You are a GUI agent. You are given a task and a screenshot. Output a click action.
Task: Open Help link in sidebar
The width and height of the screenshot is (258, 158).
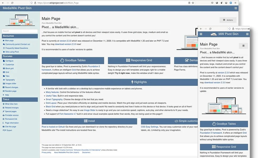point(7,95)
